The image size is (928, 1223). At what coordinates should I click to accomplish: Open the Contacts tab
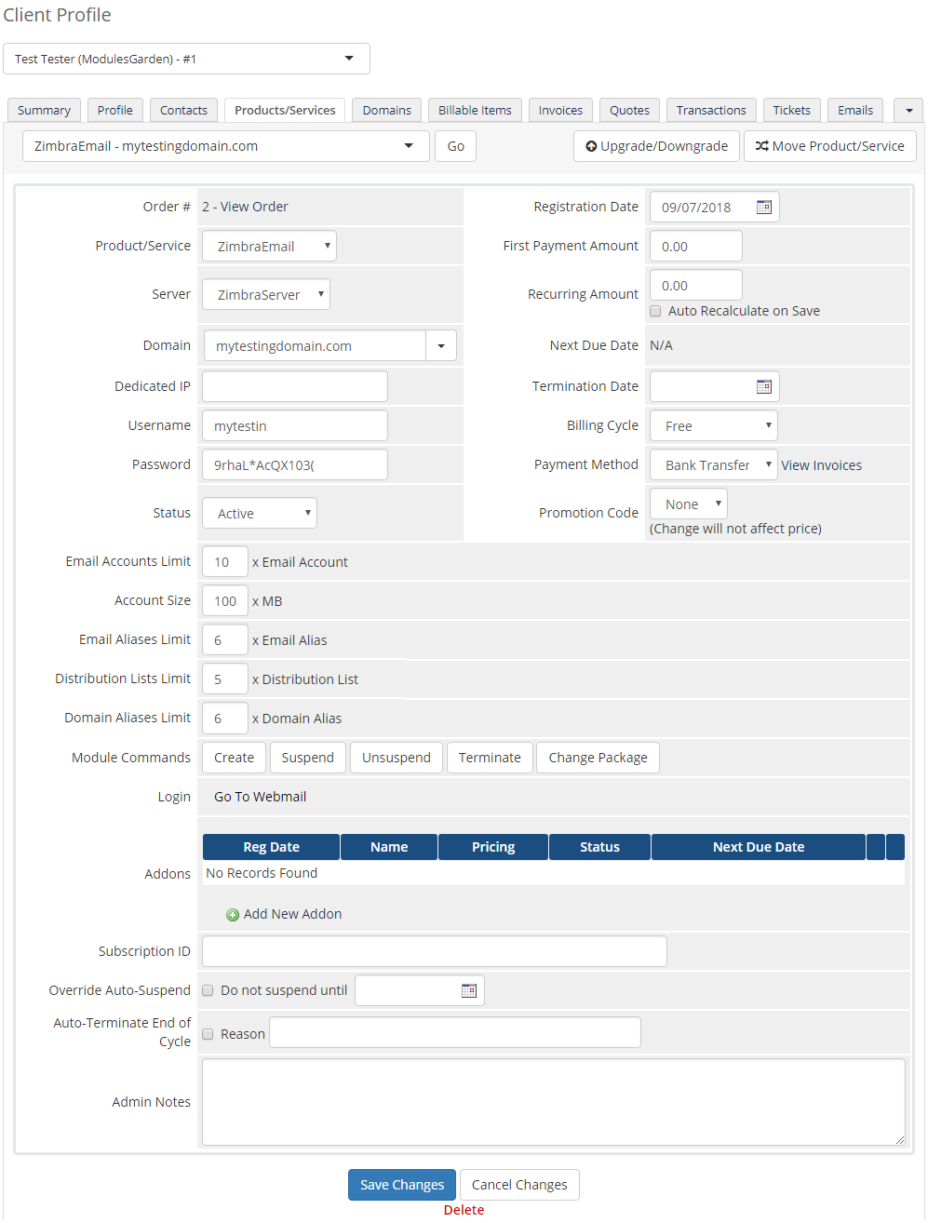(x=183, y=110)
